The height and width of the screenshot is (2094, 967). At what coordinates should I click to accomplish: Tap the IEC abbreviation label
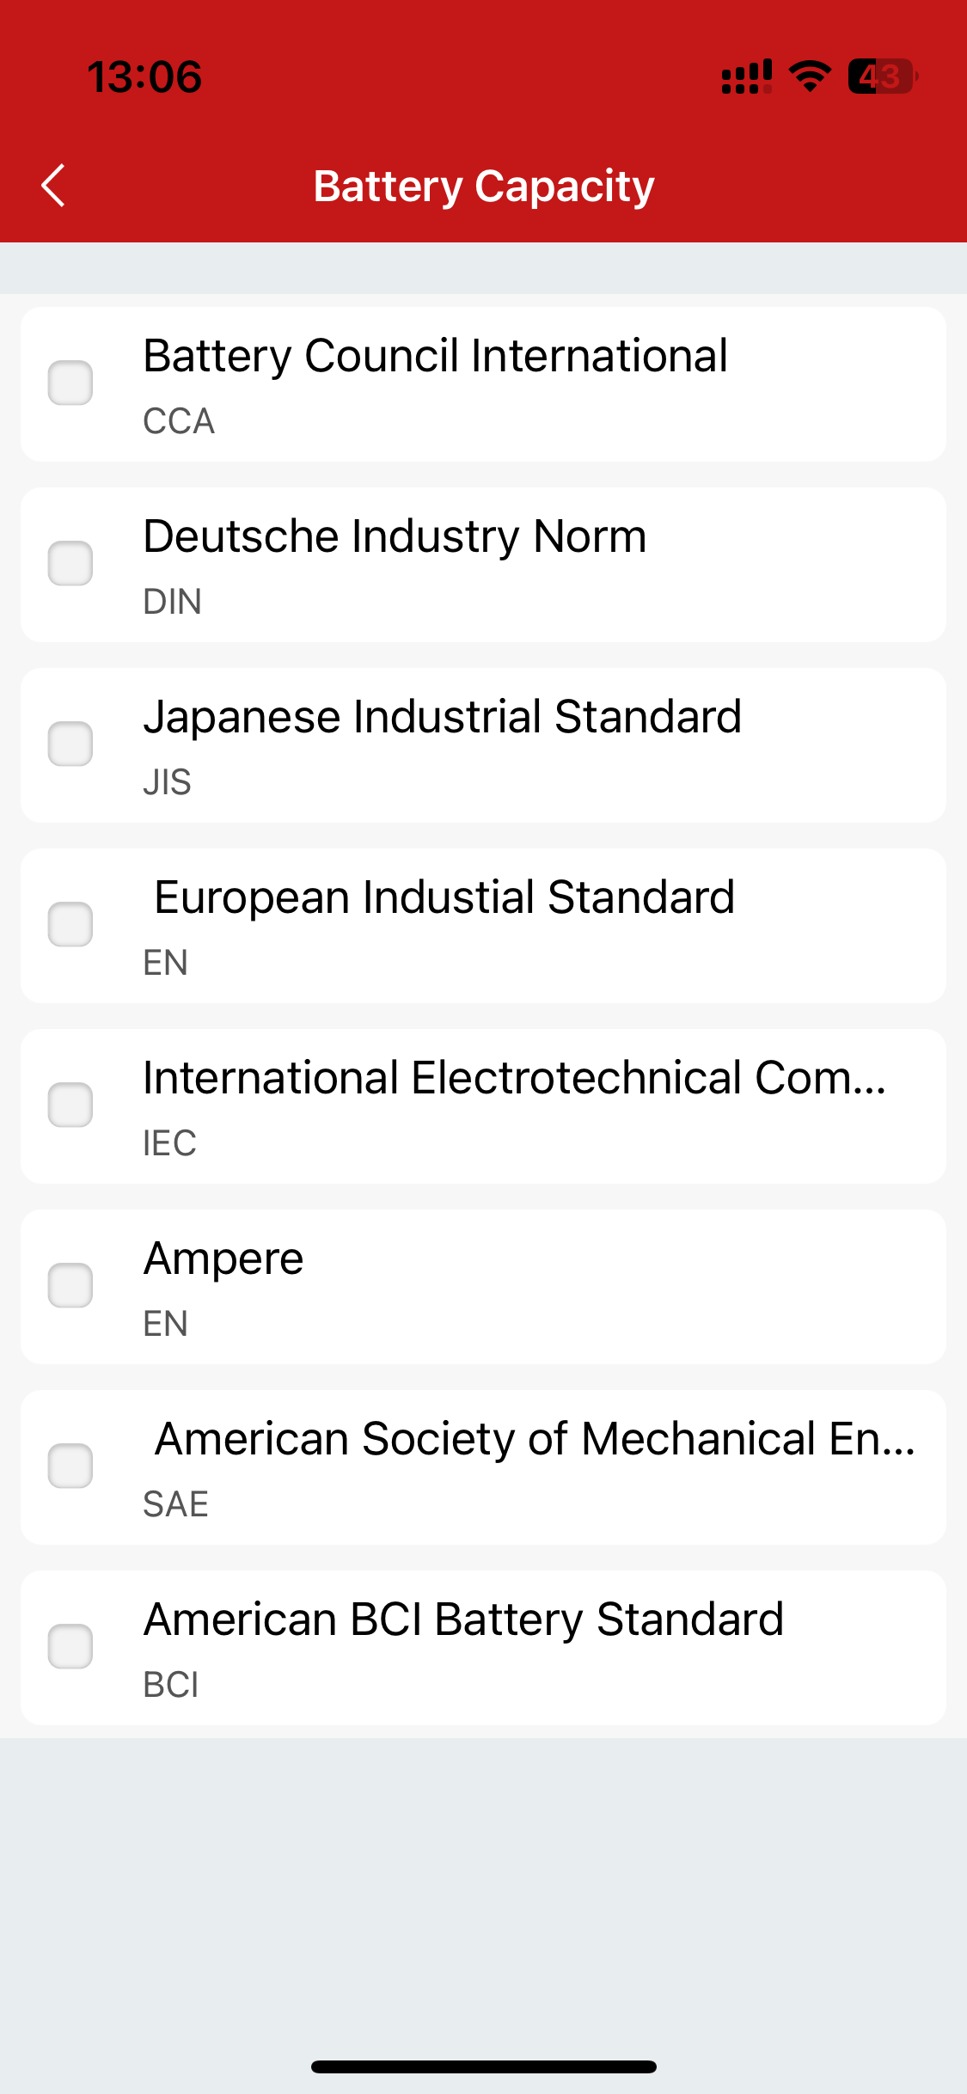click(169, 1143)
